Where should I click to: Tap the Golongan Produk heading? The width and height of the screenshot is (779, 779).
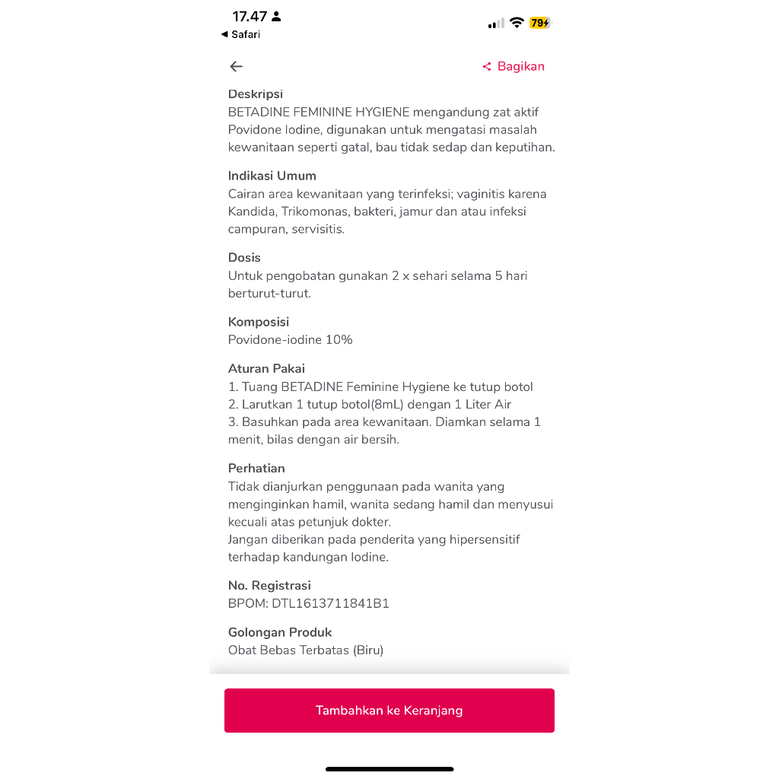point(280,632)
